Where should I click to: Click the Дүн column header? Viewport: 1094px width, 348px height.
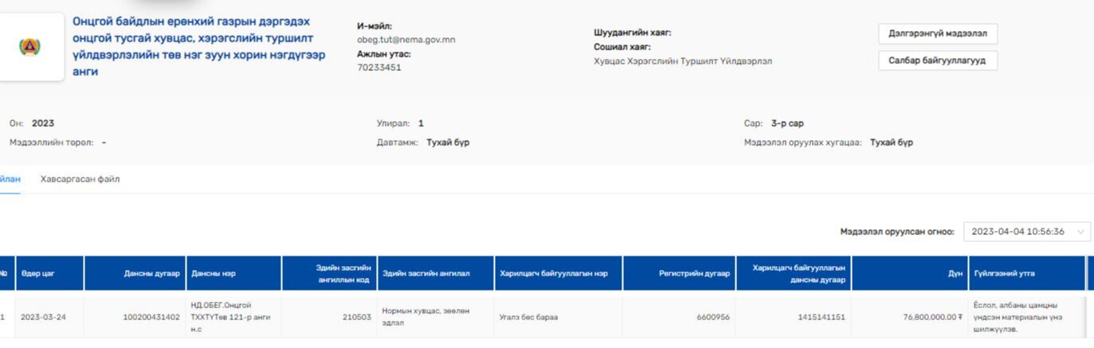pyautogui.click(x=955, y=273)
